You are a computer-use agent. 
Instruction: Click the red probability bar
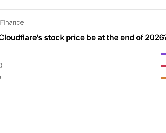164,66
